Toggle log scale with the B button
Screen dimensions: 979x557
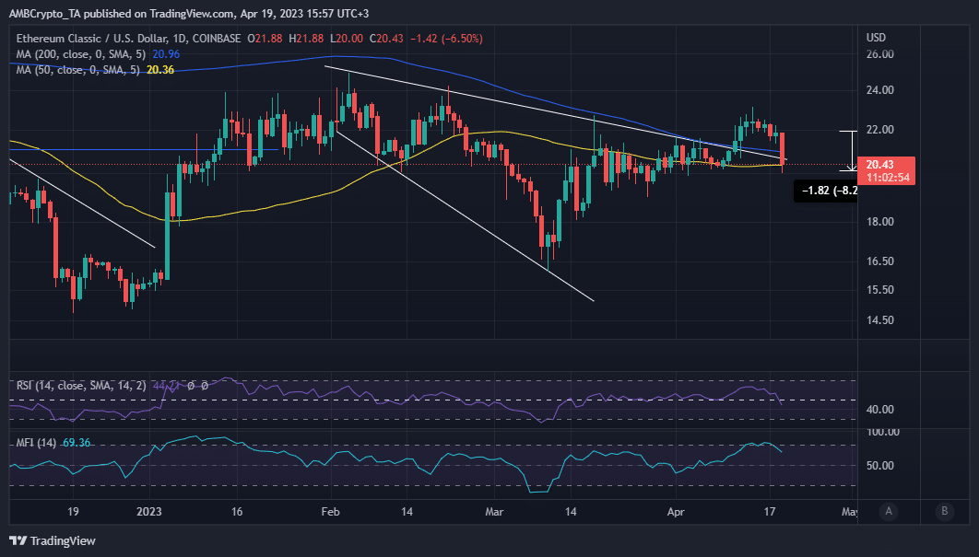tap(945, 512)
